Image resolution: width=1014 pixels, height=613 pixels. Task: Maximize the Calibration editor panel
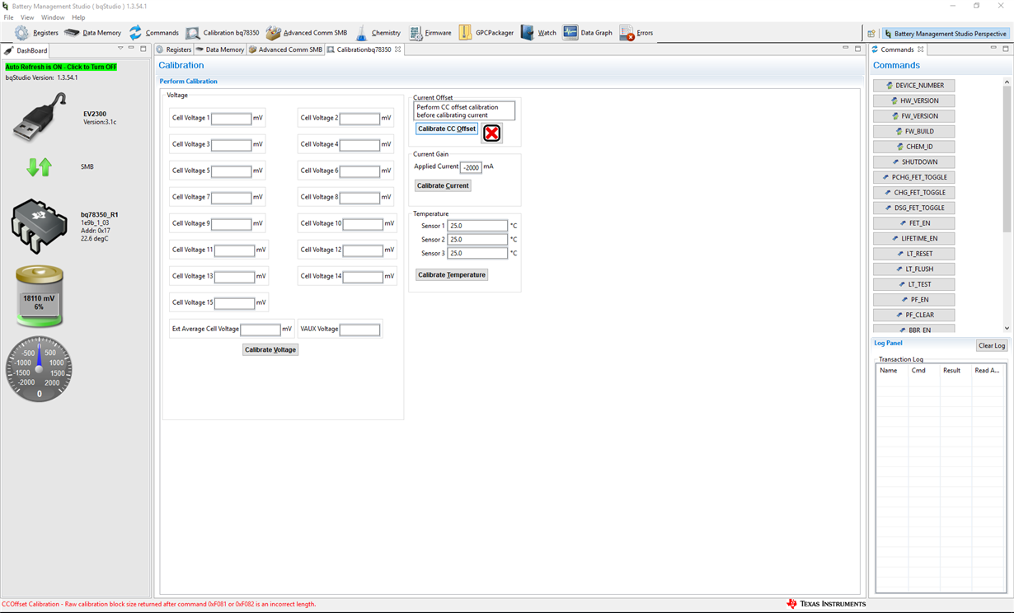pos(857,49)
